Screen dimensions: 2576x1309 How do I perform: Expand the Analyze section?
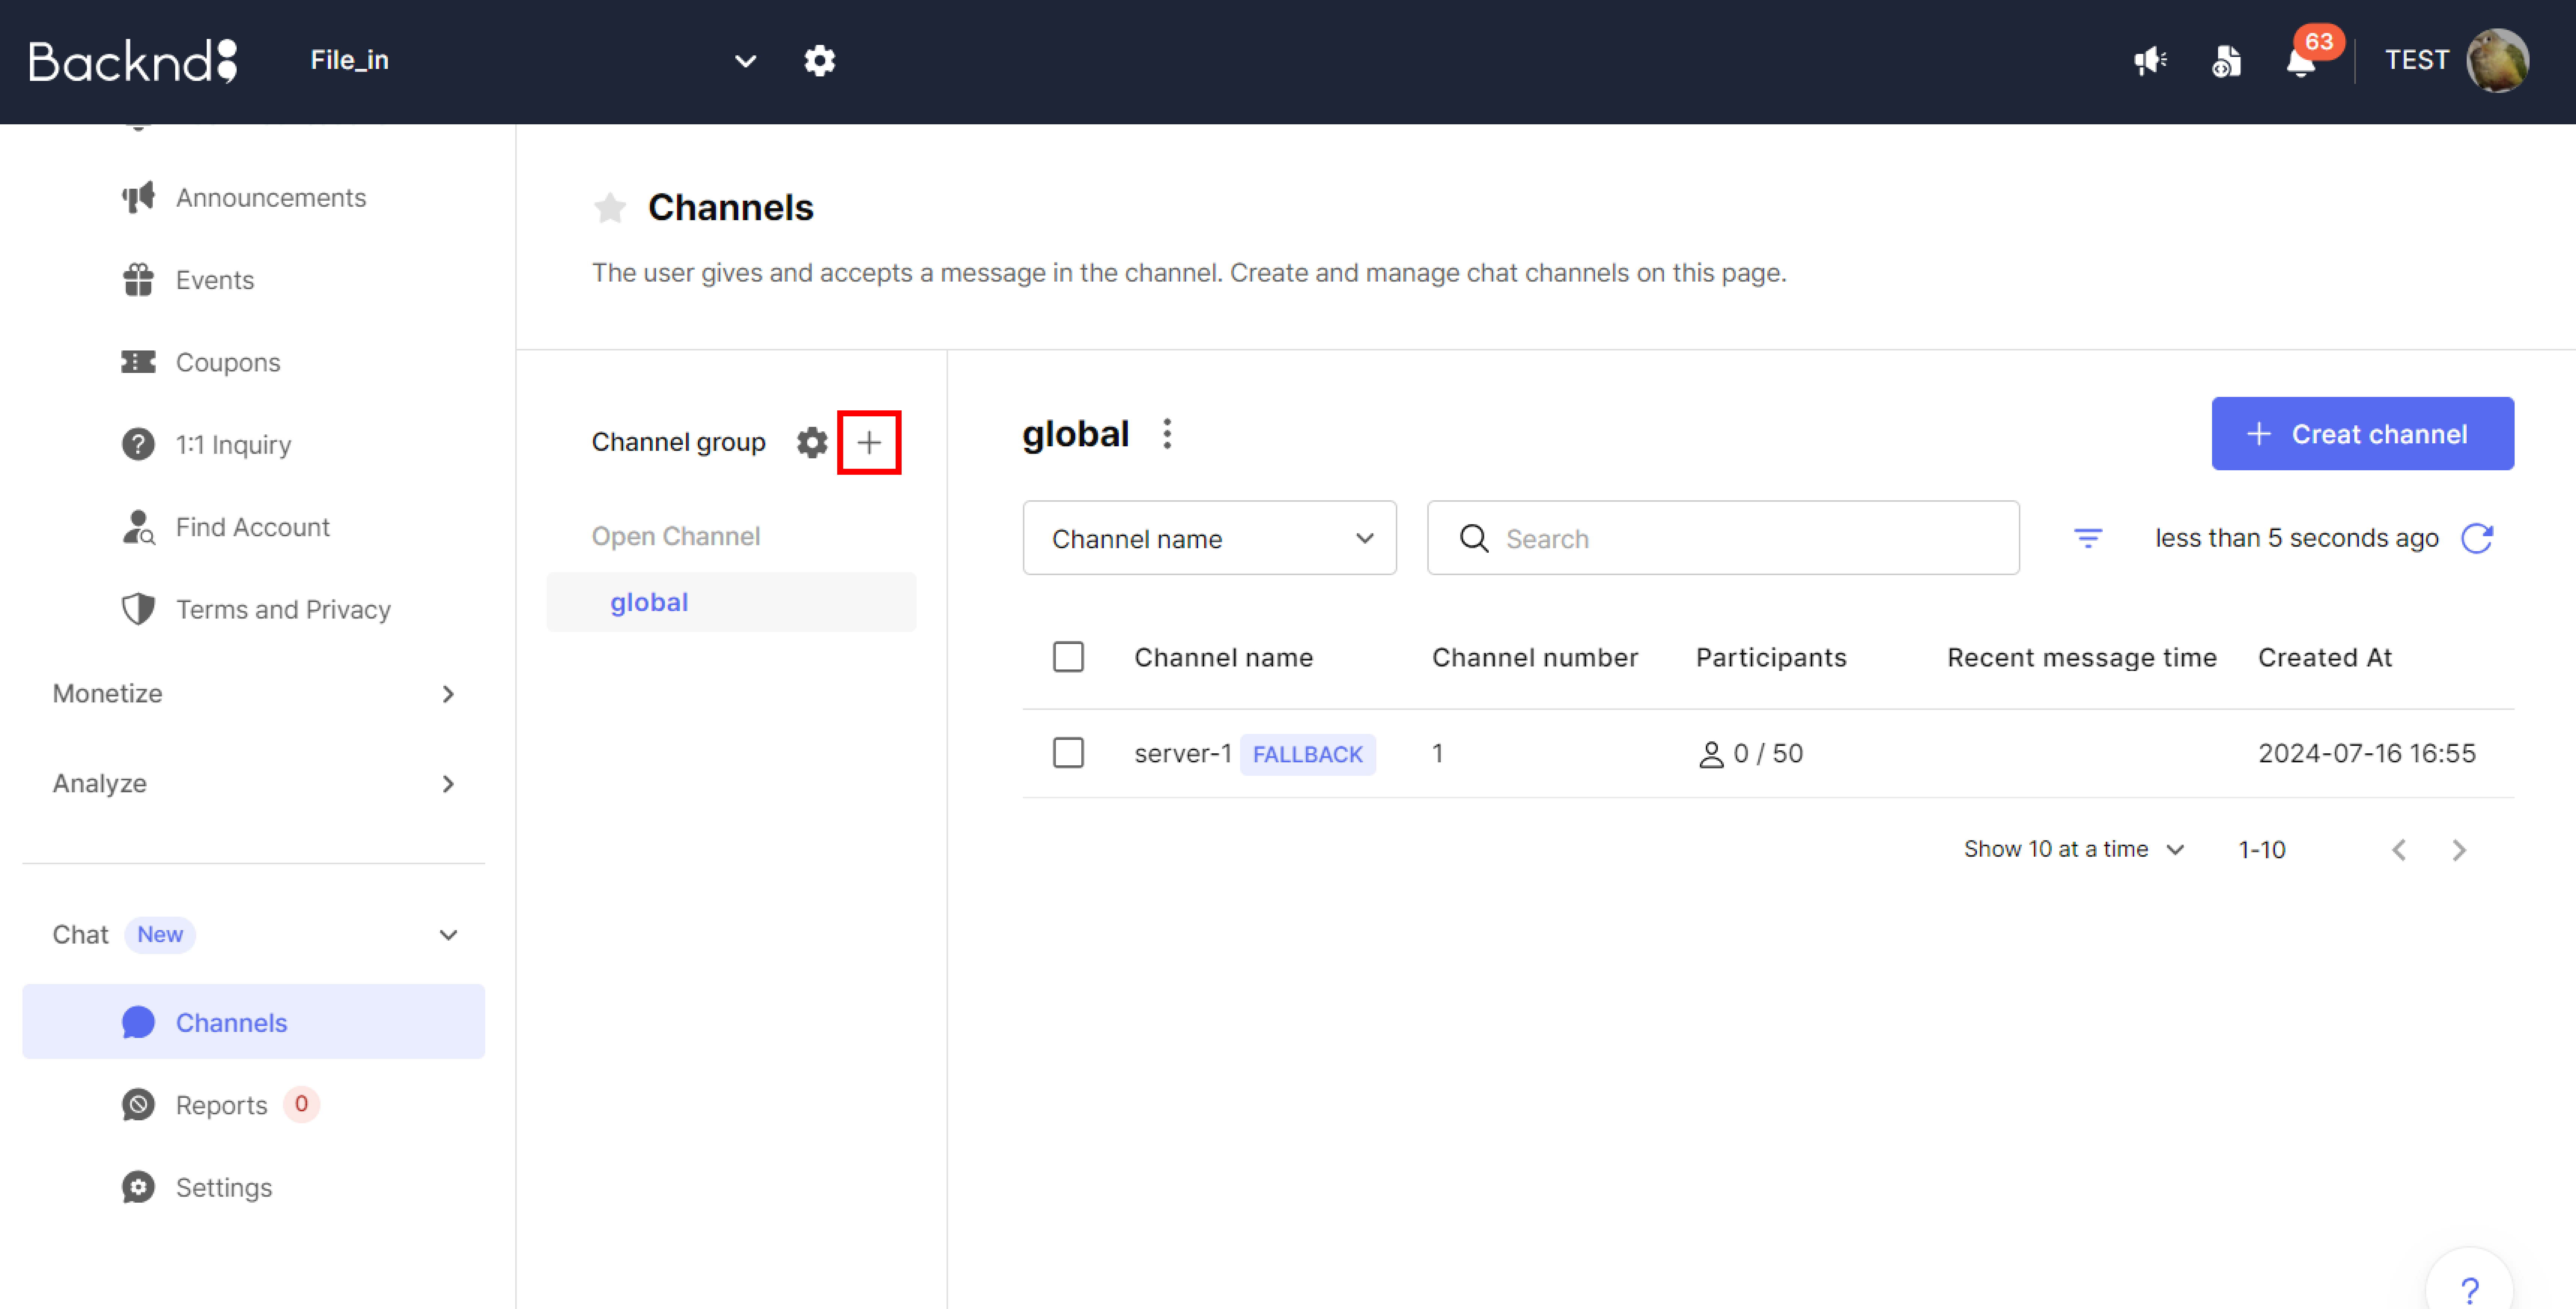254,784
